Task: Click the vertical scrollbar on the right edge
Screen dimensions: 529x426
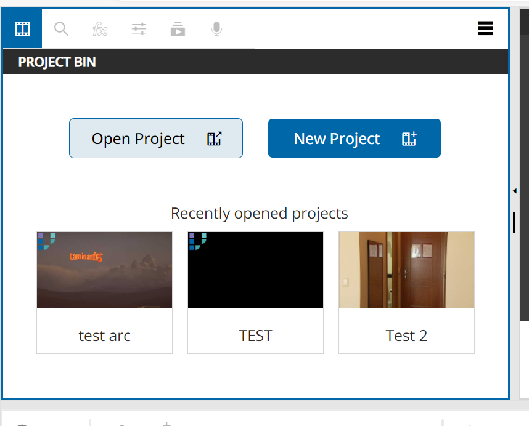Action: 514,223
